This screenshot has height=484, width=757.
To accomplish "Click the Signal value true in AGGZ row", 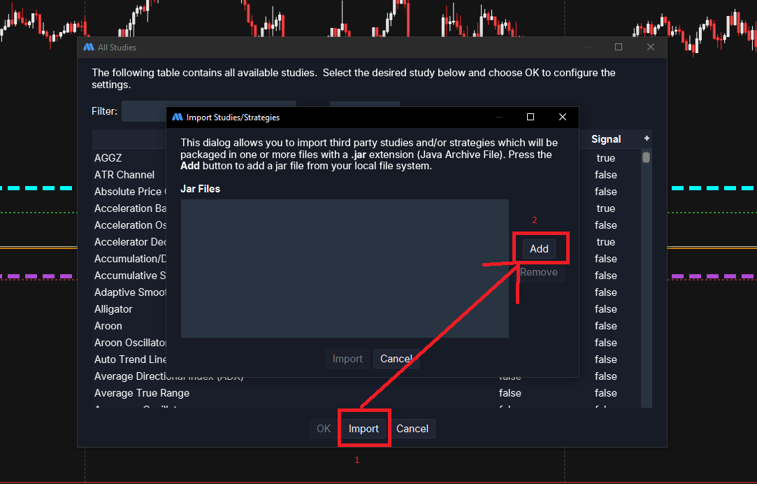I will click(606, 158).
